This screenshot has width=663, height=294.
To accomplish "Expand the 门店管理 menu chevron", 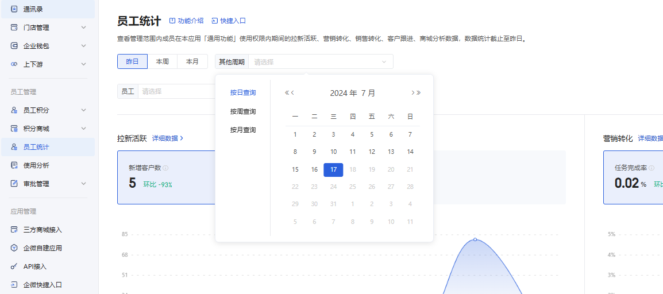I will (x=83, y=28).
